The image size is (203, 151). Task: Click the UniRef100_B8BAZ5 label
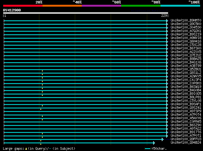(186, 59)
